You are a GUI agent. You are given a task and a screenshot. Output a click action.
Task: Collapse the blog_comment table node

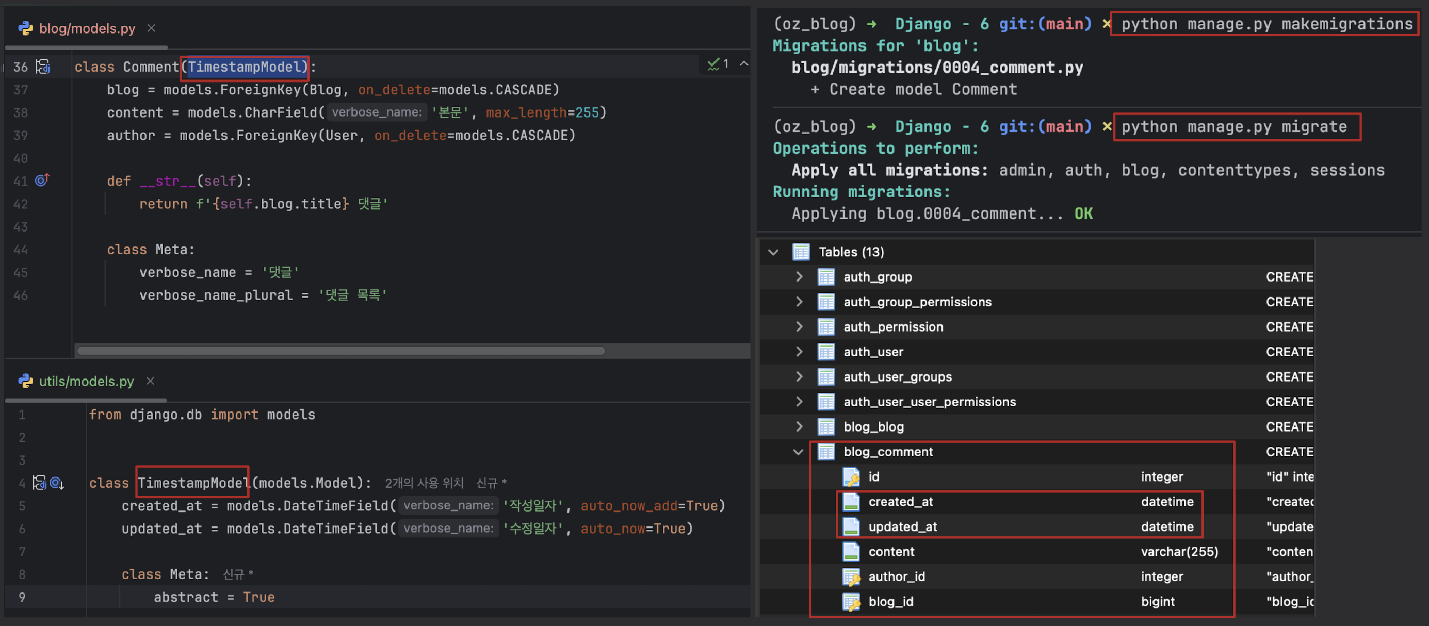coord(798,451)
